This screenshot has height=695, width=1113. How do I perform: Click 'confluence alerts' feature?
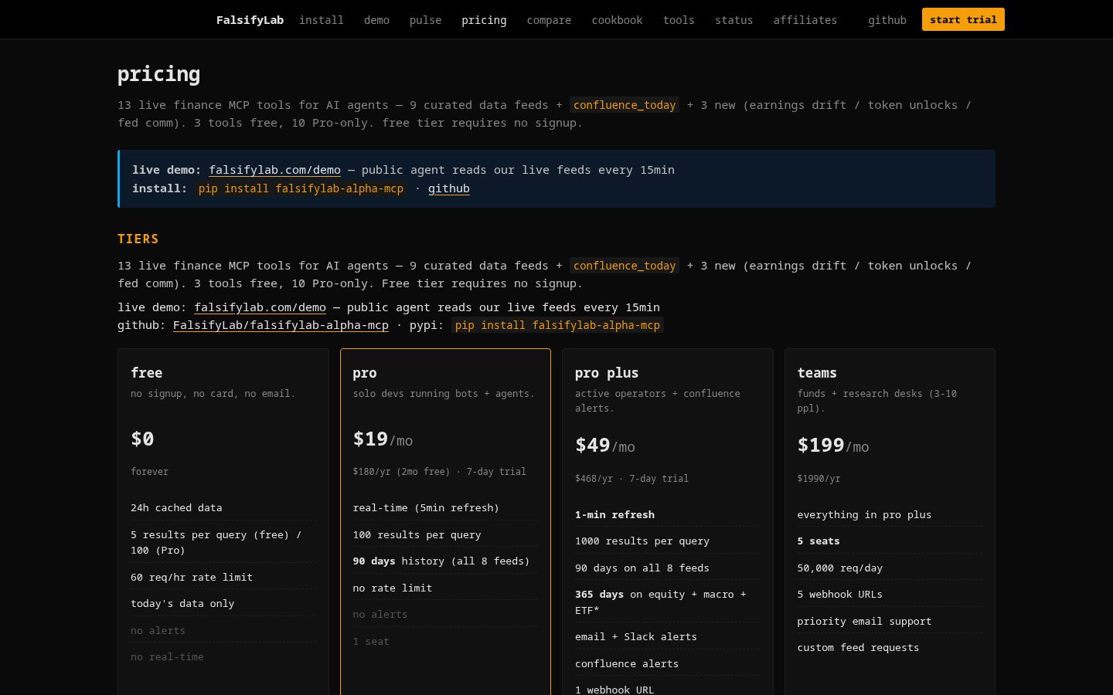pos(627,664)
